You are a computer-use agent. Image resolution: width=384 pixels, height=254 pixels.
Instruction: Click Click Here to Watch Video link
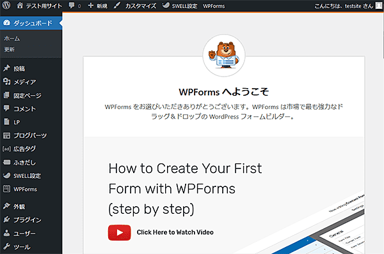click(x=175, y=232)
